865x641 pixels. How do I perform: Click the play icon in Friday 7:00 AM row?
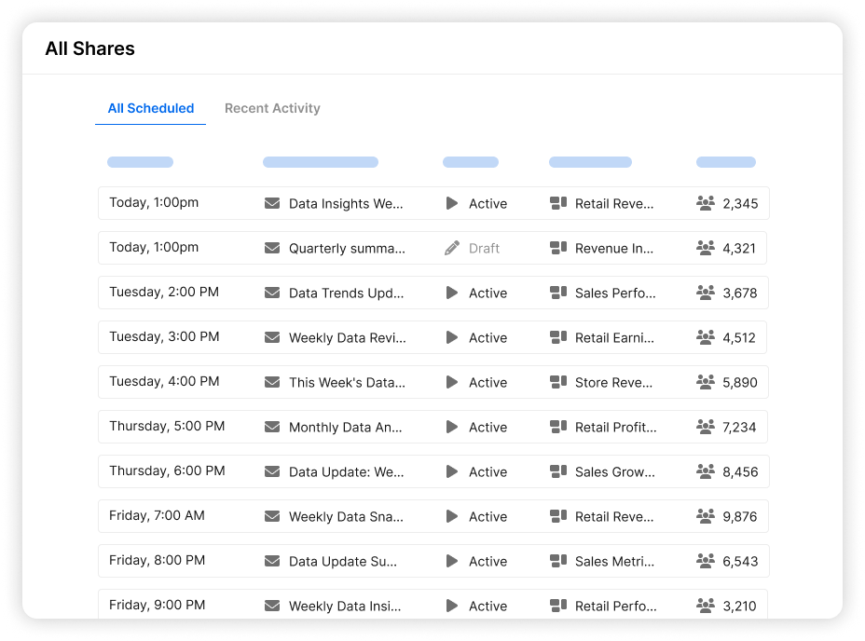(x=452, y=516)
